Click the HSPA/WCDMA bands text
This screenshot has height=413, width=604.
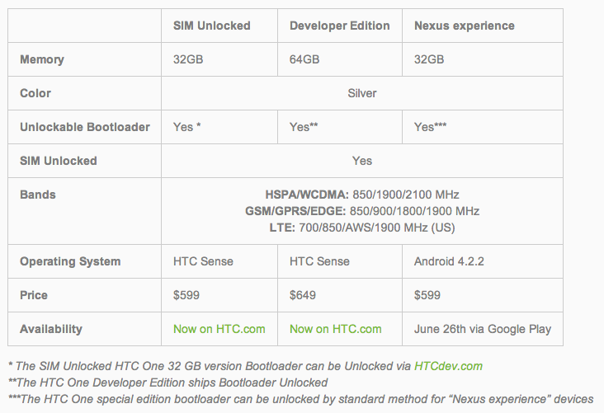361,195
